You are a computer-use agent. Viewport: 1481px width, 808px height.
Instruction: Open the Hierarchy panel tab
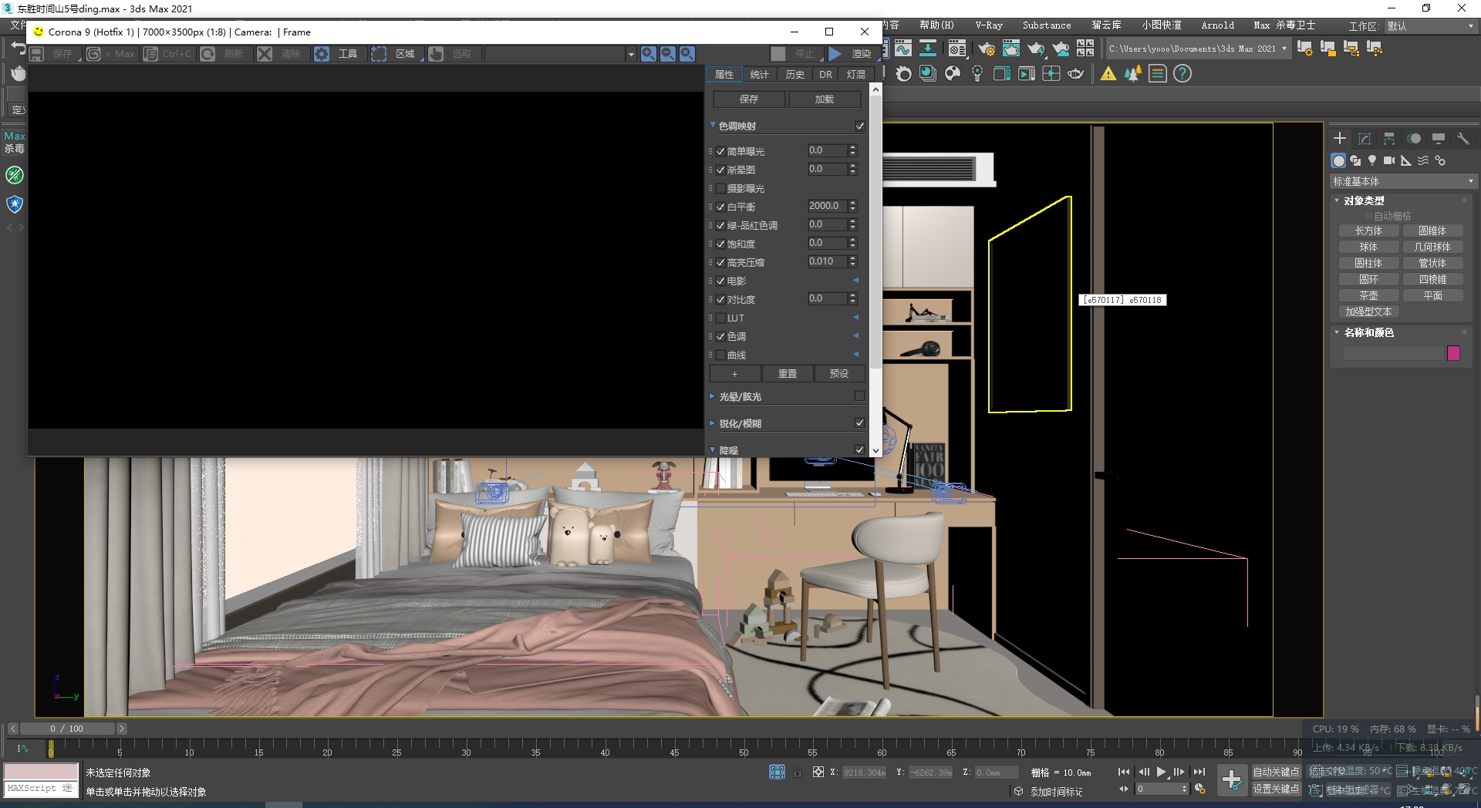1389,139
